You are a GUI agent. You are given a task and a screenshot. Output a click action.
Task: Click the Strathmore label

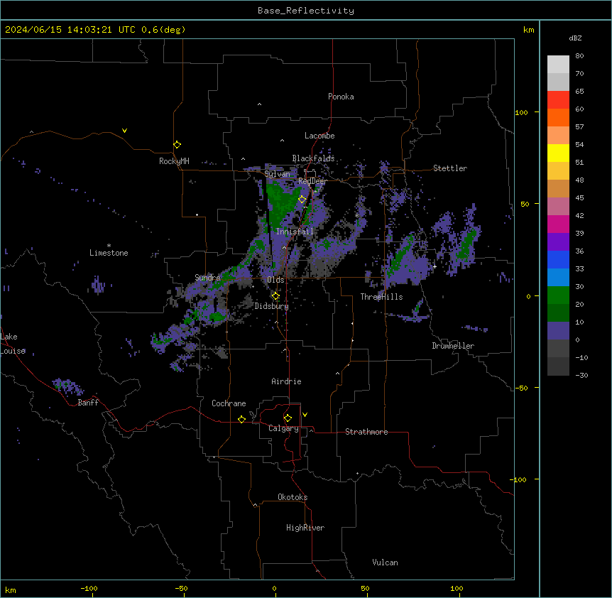coord(366,432)
